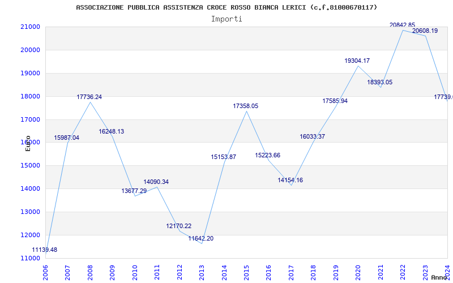Image resolution: width=453 pixels, height=283 pixels.
Task: Click the 2023 x-axis year label
Action: click(x=425, y=272)
